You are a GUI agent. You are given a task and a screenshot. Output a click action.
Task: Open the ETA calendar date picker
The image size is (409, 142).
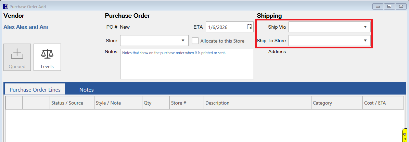point(250,27)
